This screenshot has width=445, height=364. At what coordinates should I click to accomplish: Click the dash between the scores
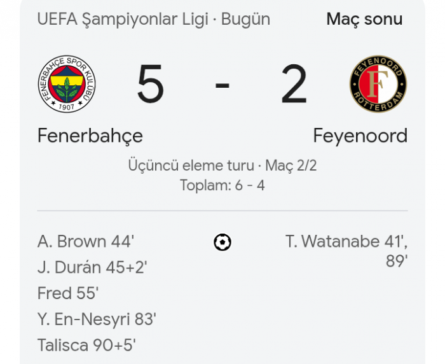click(222, 85)
